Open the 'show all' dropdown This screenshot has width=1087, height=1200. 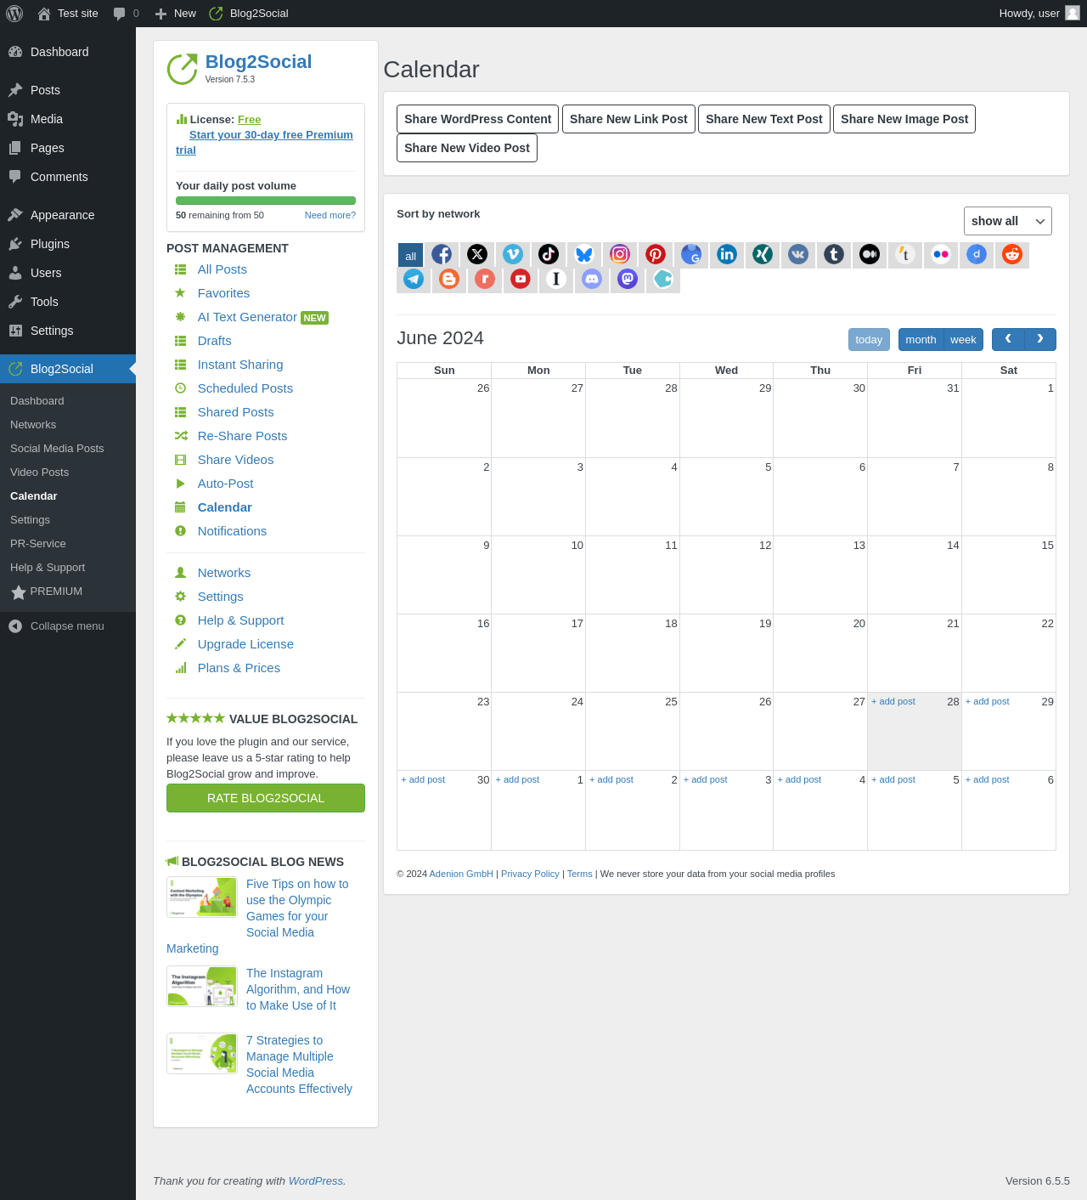pyautogui.click(x=1008, y=221)
